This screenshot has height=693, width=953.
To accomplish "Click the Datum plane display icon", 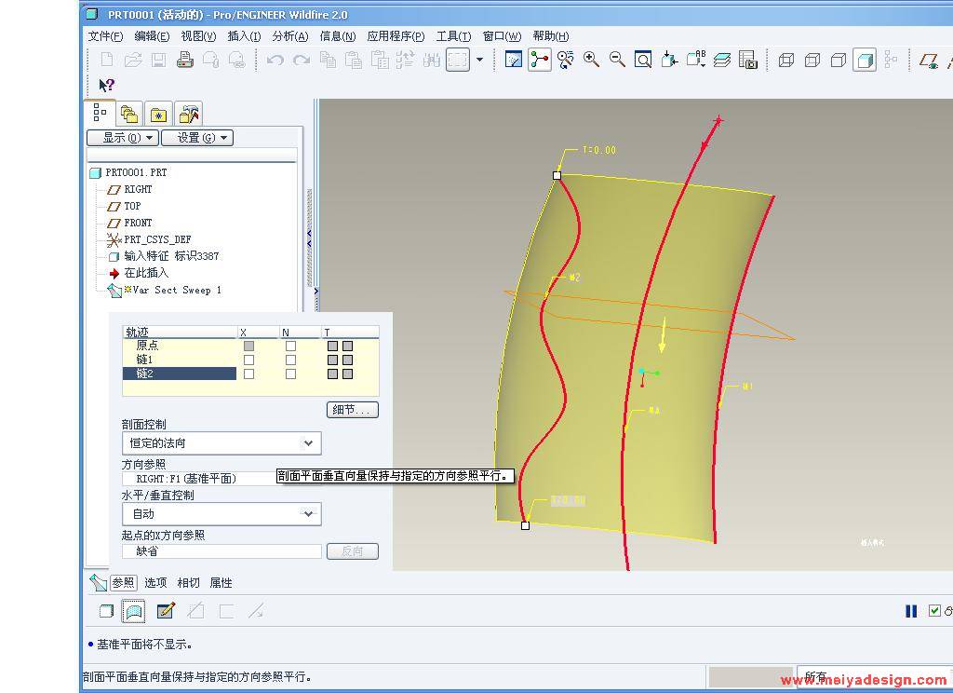I will coord(928,60).
